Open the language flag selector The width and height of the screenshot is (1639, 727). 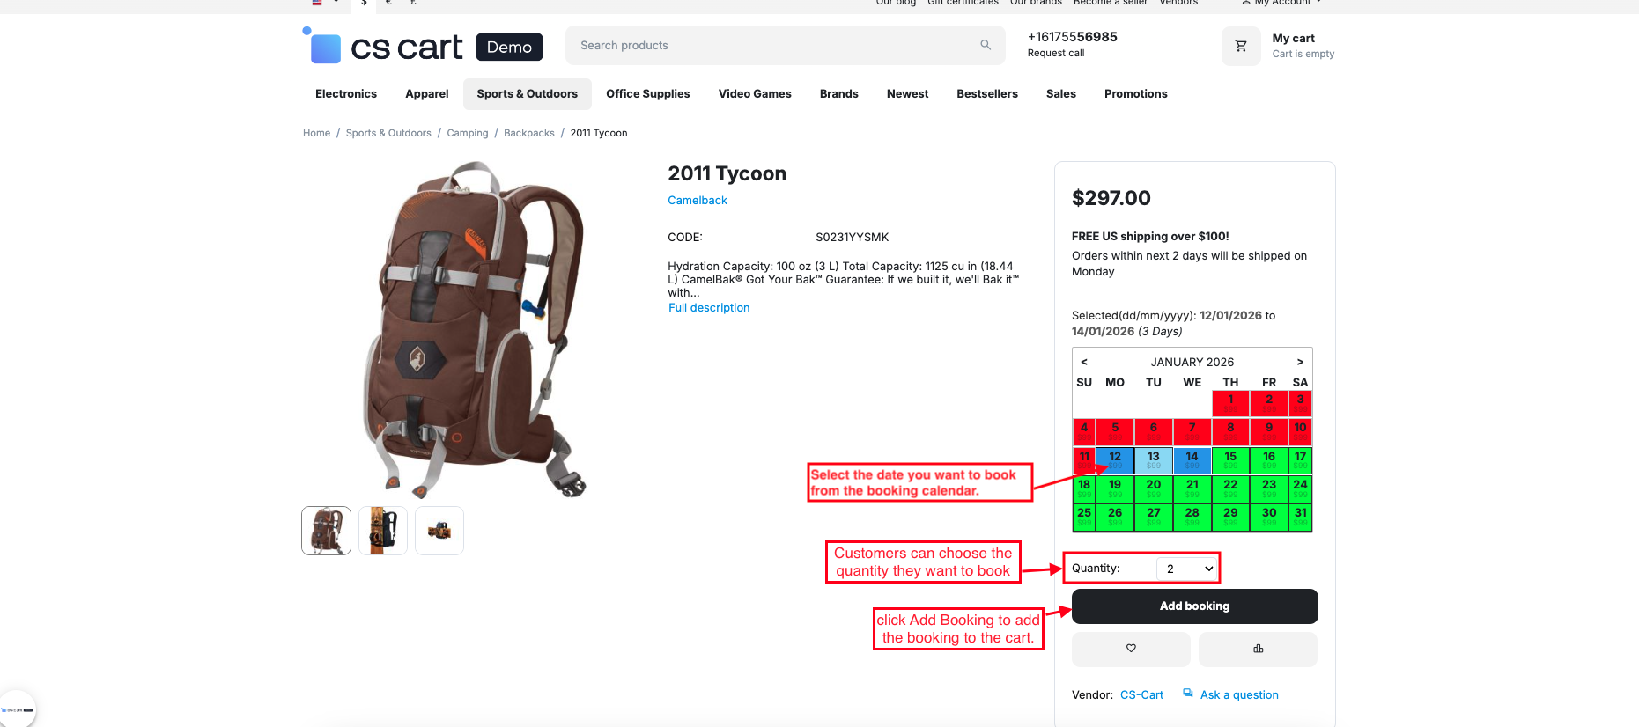[323, 3]
